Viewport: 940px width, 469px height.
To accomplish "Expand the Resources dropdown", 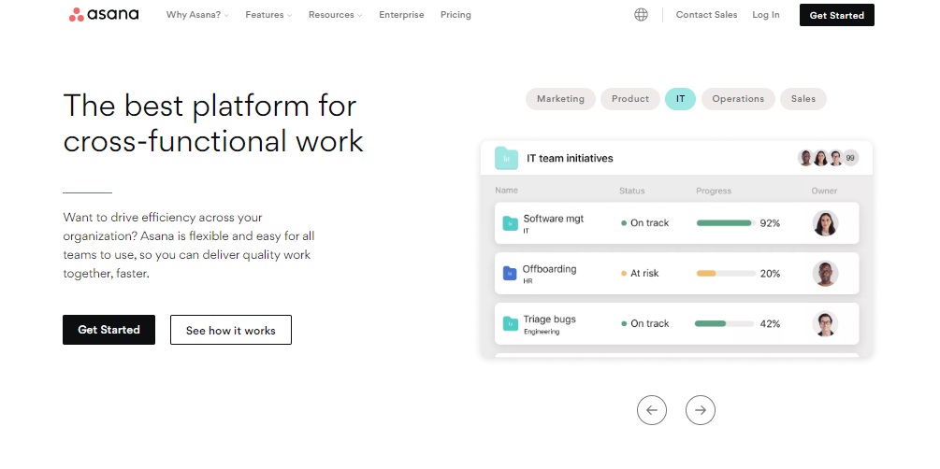I will (x=335, y=15).
